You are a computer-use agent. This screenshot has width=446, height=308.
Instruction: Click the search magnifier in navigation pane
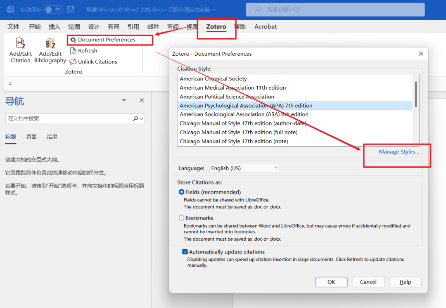point(135,118)
